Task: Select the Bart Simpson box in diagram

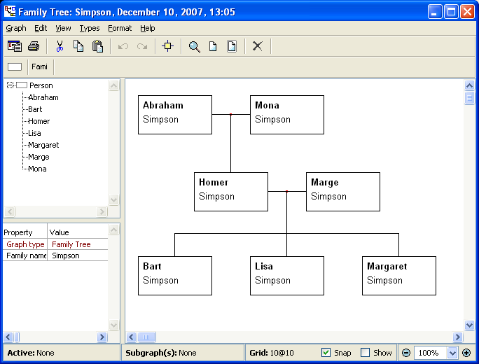Action: pos(175,276)
